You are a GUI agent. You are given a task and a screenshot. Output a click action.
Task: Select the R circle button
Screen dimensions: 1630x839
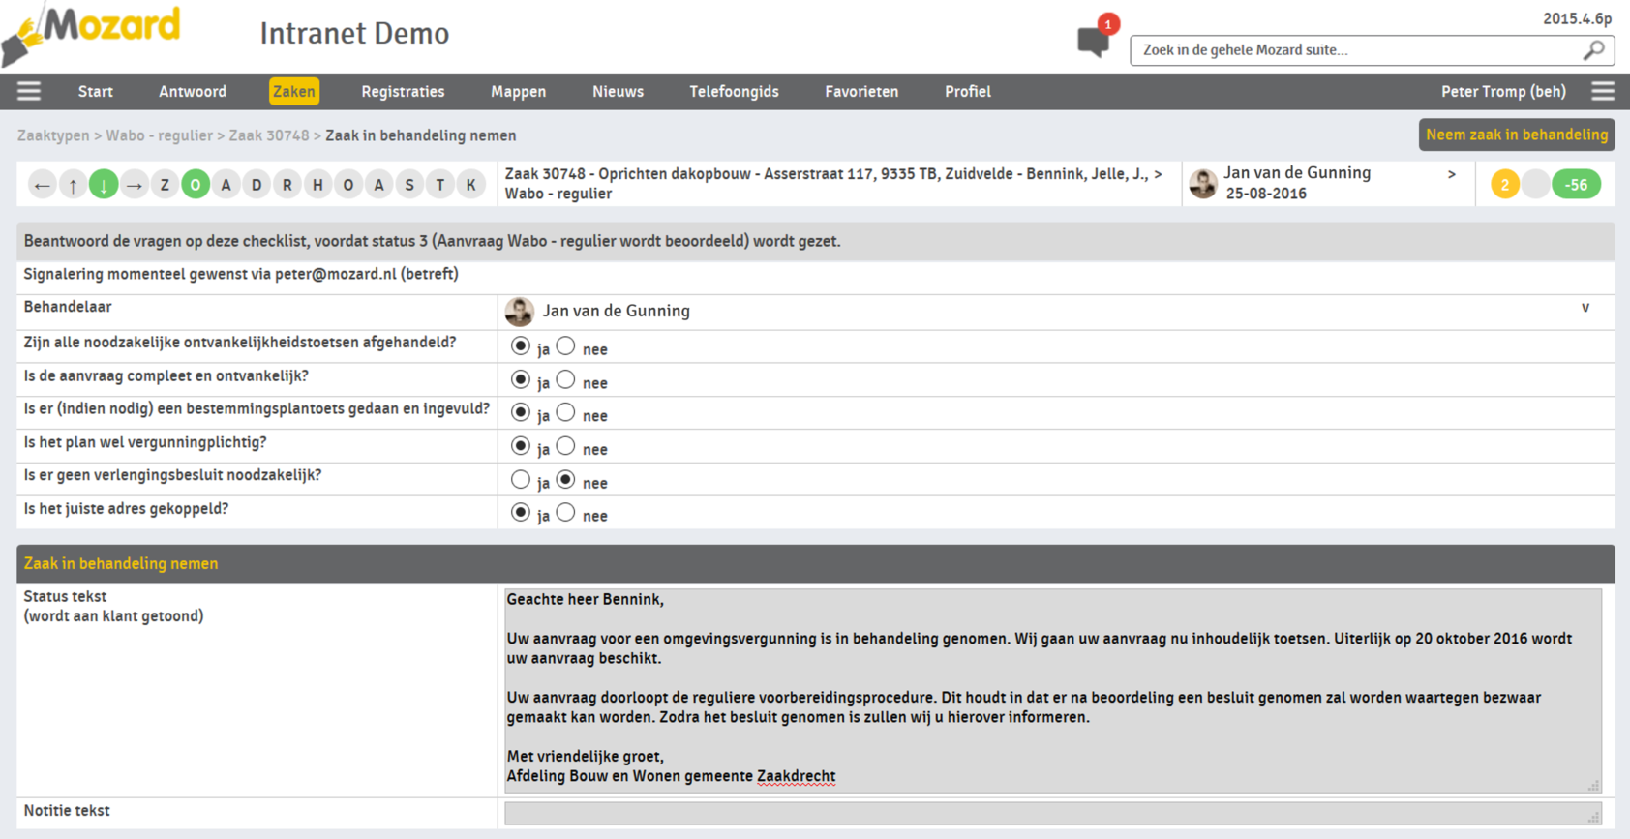[x=287, y=185]
